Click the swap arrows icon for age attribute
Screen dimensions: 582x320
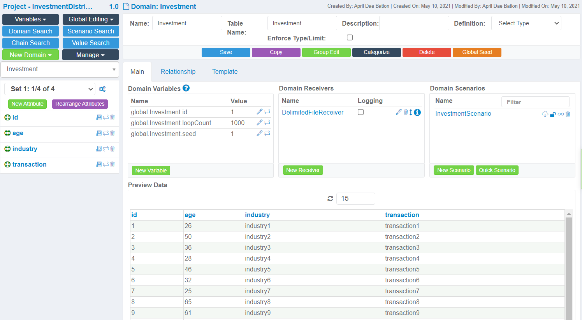[106, 133]
